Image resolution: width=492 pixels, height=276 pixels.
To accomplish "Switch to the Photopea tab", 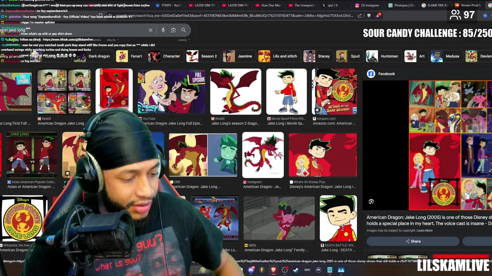I will click(x=401, y=5).
